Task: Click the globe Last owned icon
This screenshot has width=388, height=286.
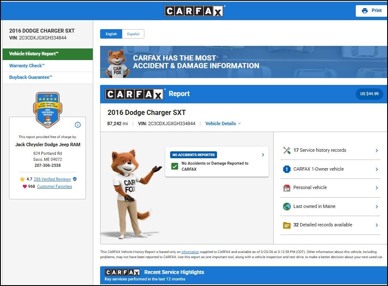Action: [287, 207]
